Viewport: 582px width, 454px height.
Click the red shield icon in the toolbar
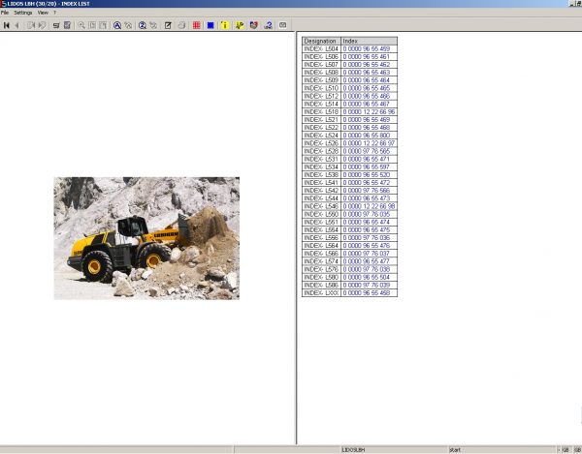[x=254, y=25]
